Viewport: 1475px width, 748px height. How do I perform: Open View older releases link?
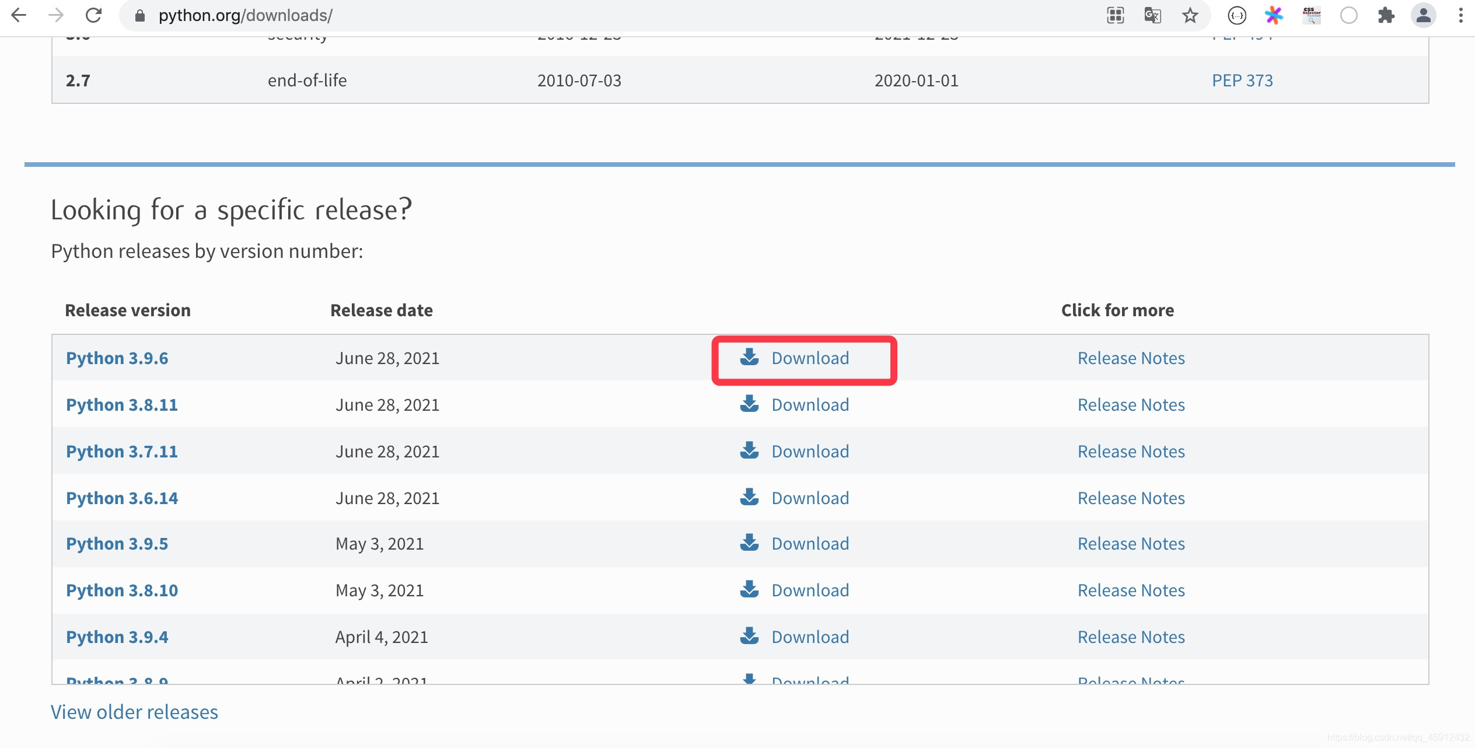pyautogui.click(x=134, y=712)
